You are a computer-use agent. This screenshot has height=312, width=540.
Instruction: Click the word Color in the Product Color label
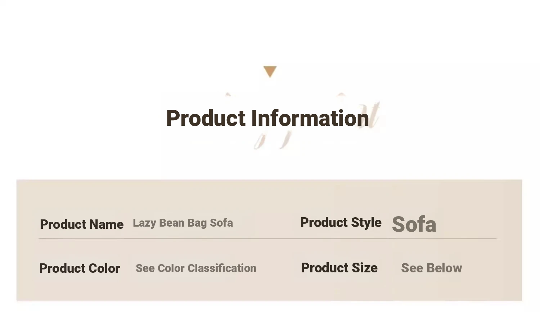click(x=104, y=268)
